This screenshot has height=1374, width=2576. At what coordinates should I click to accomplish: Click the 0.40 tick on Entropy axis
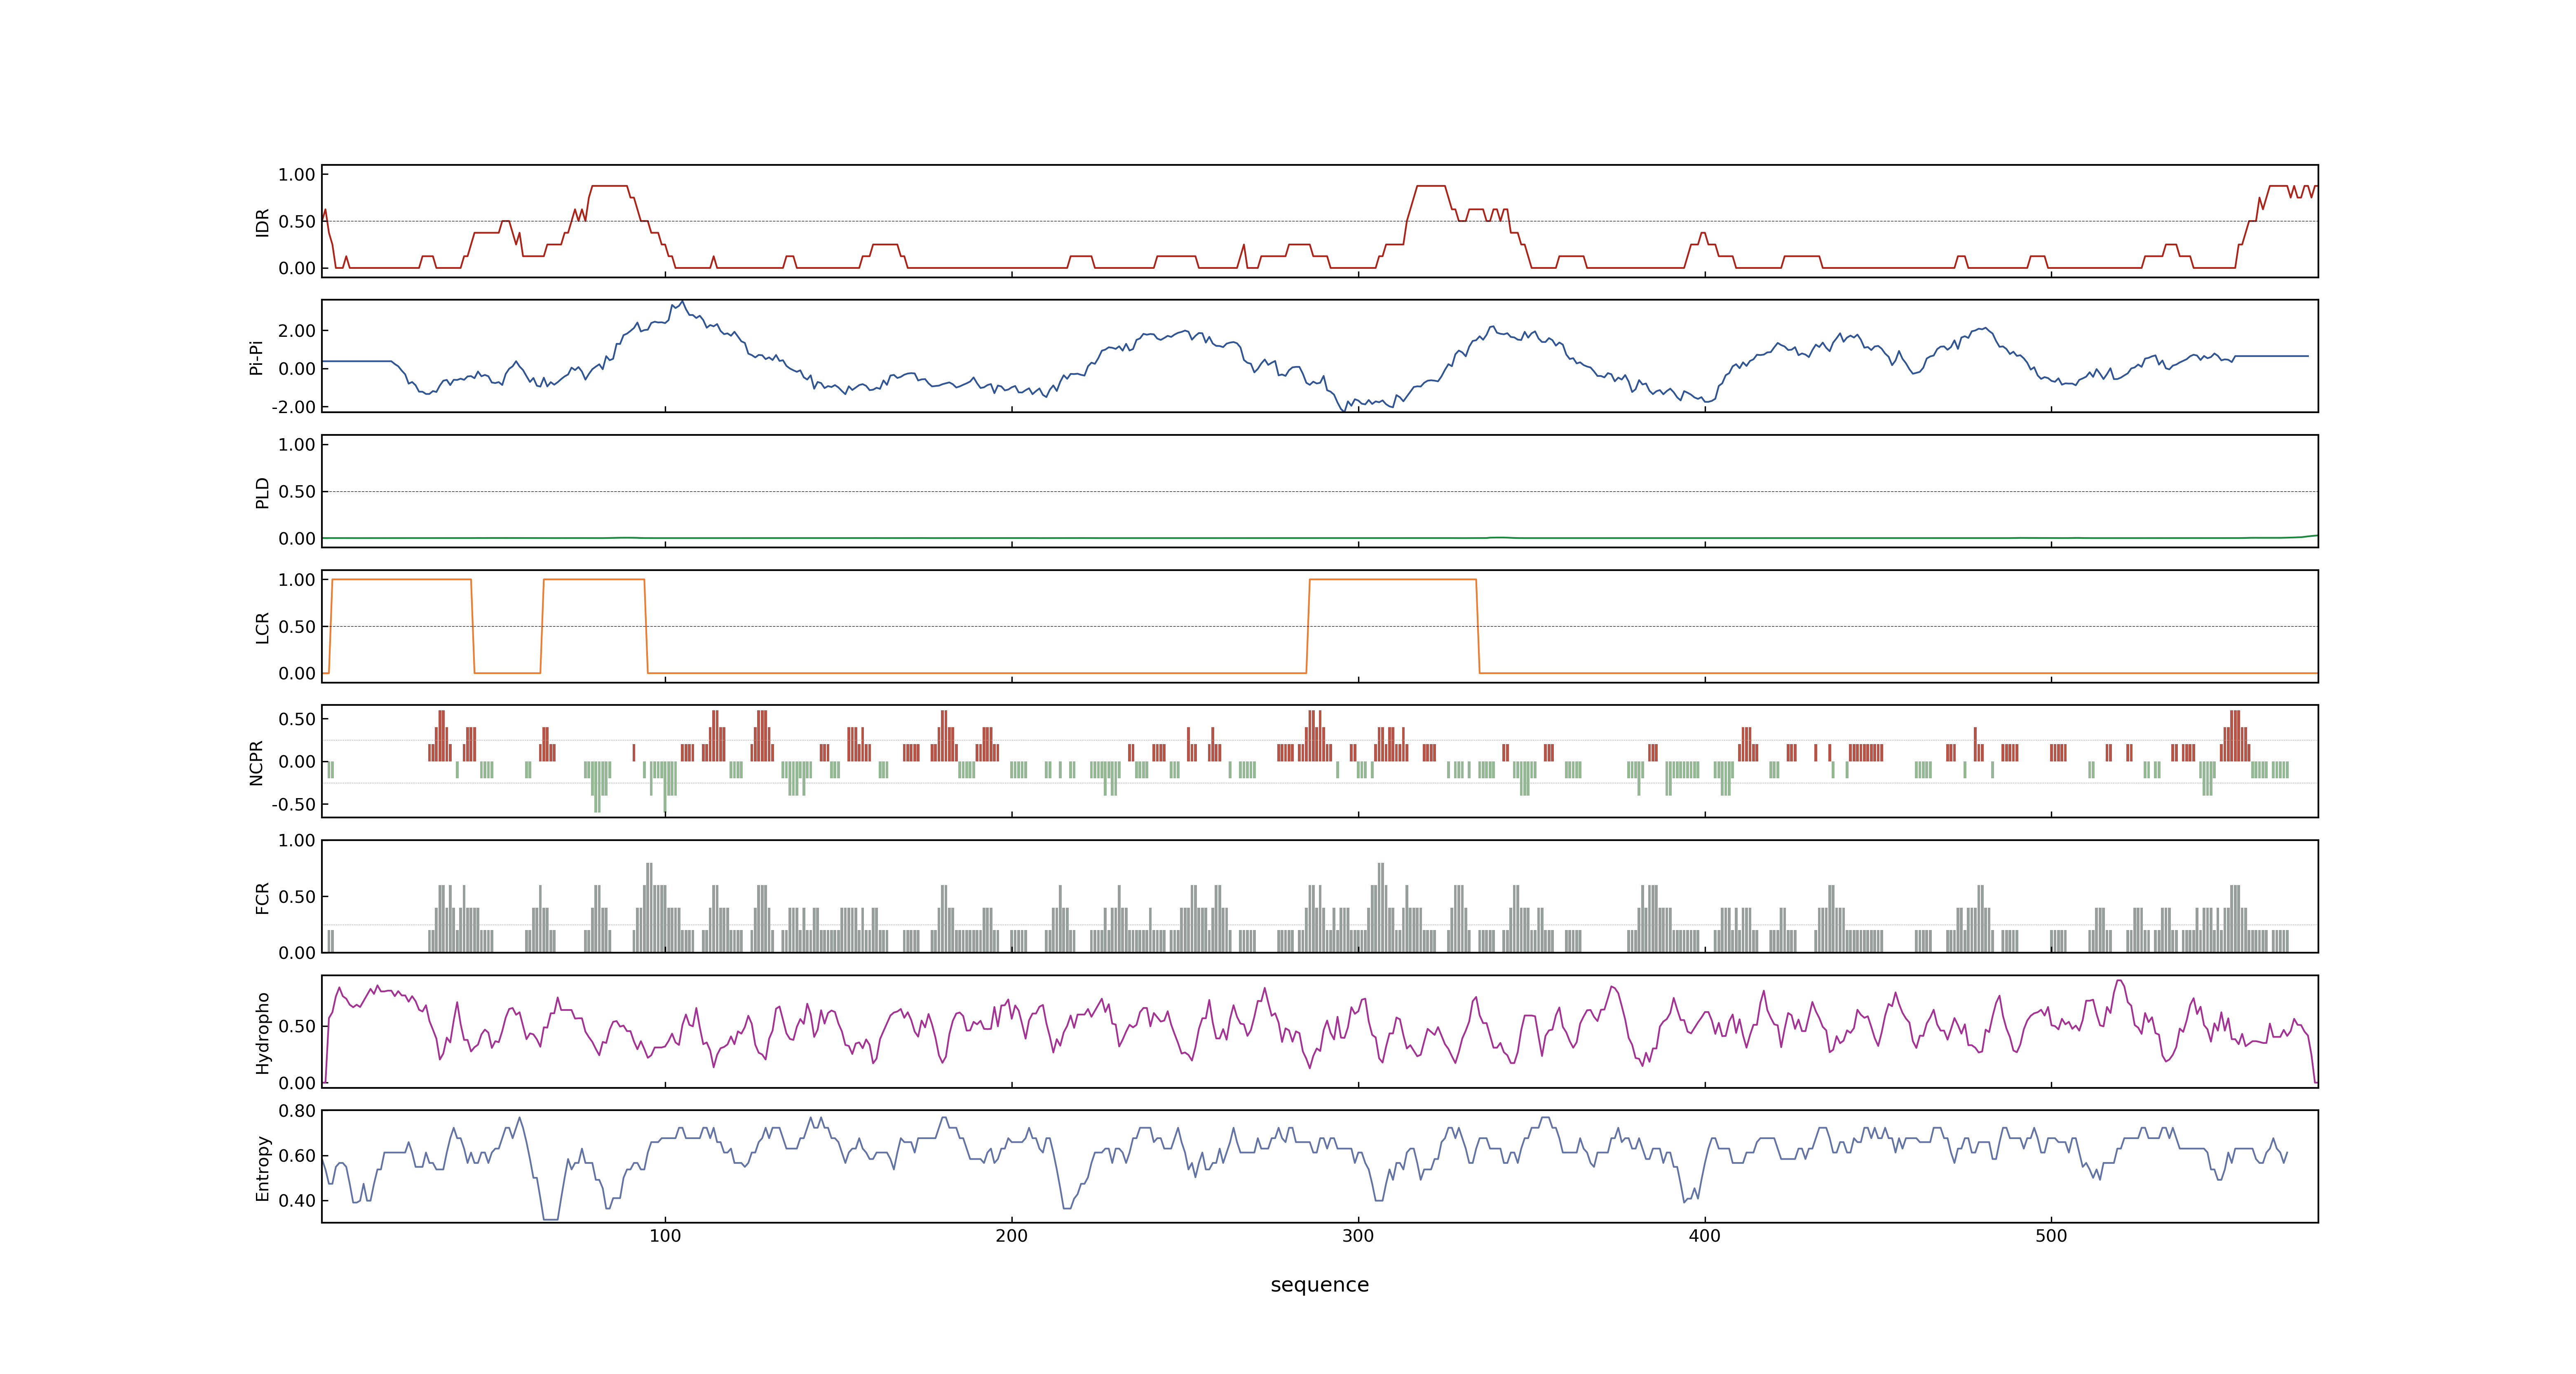(297, 1201)
